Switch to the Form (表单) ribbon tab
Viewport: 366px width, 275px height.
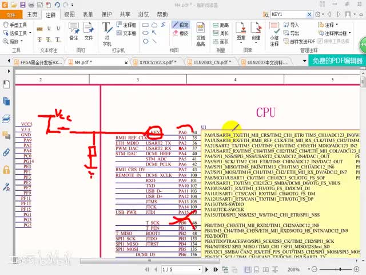(x=87, y=14)
